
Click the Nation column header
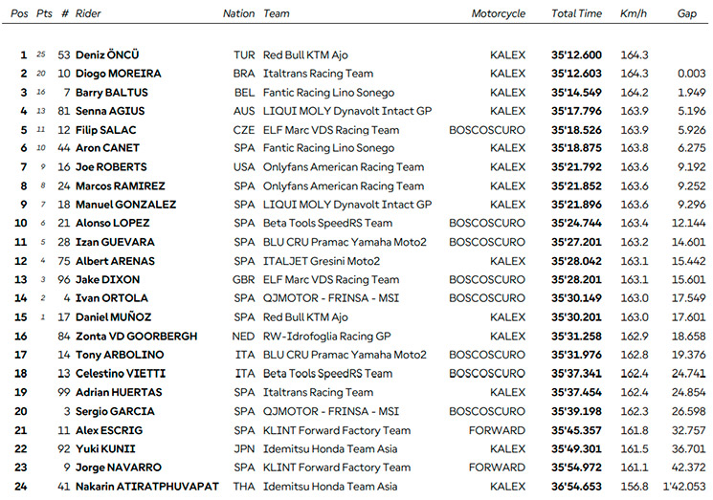238,14
